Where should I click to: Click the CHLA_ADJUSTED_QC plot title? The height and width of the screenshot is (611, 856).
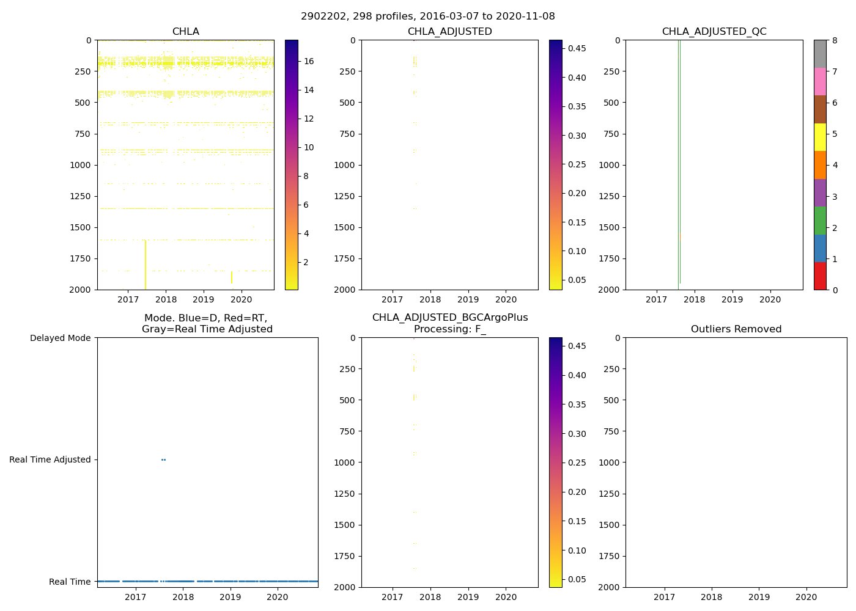coord(714,32)
